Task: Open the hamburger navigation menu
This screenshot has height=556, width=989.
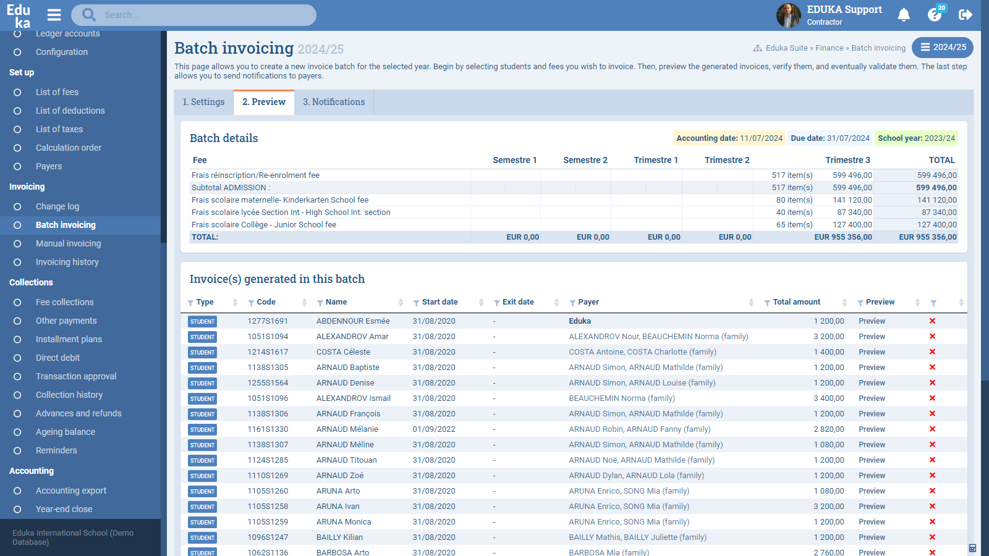Action: [54, 15]
